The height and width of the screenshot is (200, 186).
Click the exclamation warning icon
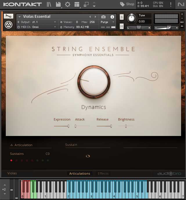point(171,4)
